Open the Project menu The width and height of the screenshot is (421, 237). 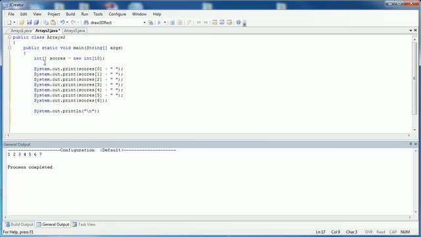(54, 14)
